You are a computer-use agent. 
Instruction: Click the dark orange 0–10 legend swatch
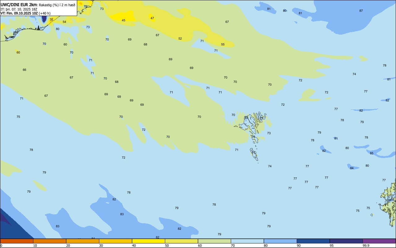click(17, 241)
